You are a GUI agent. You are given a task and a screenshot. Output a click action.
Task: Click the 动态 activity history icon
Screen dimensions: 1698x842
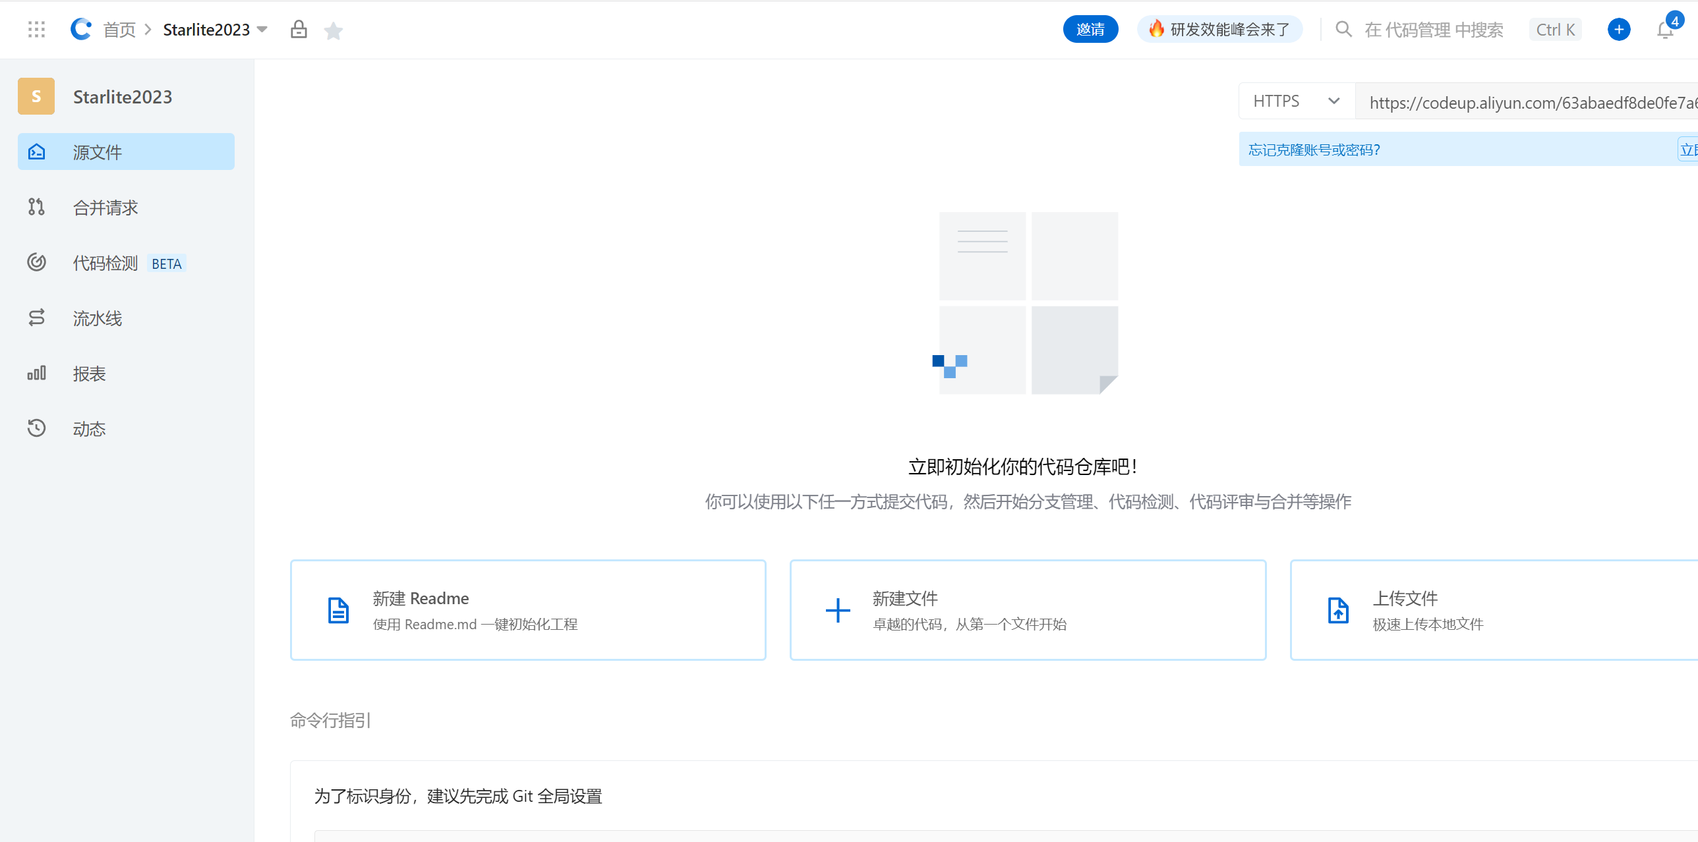[x=36, y=428]
